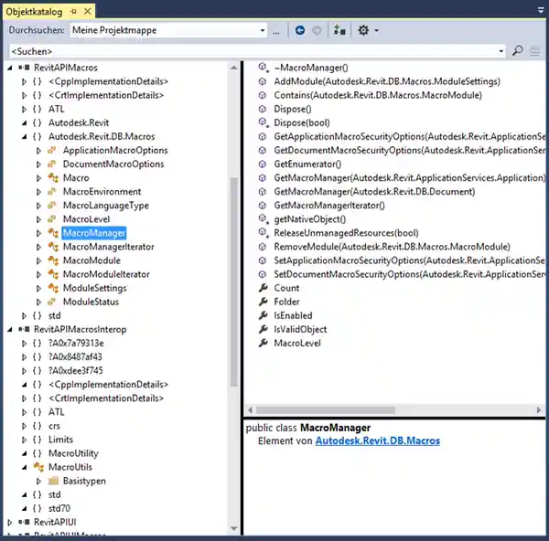Click the left tree pane vertical scrollbar
This screenshot has height=541, width=549.
[234, 274]
